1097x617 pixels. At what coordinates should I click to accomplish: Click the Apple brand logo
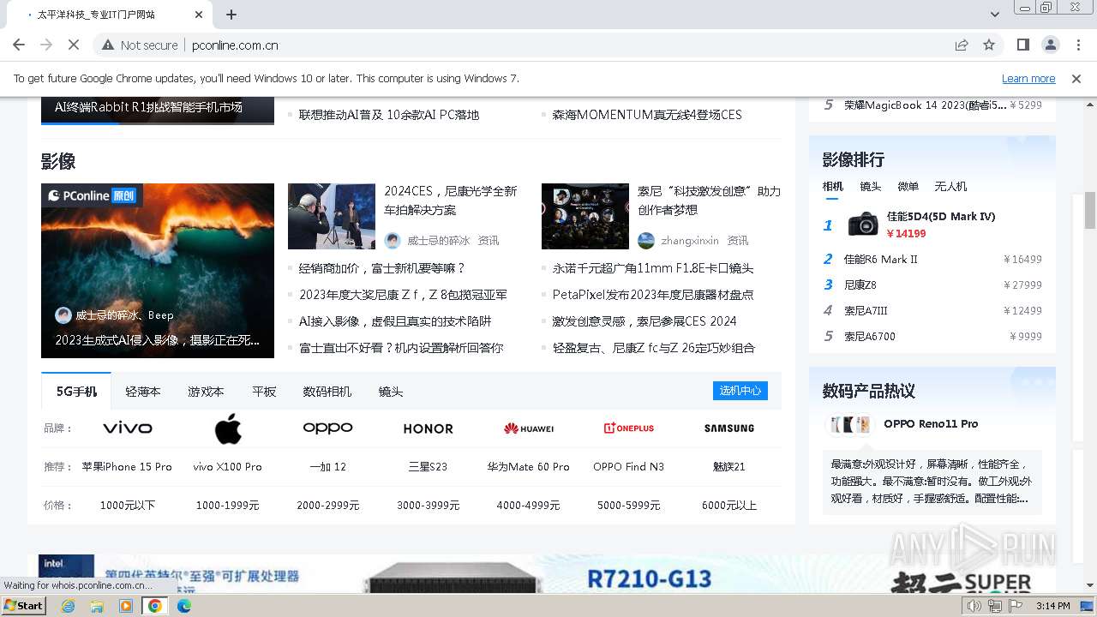228,428
